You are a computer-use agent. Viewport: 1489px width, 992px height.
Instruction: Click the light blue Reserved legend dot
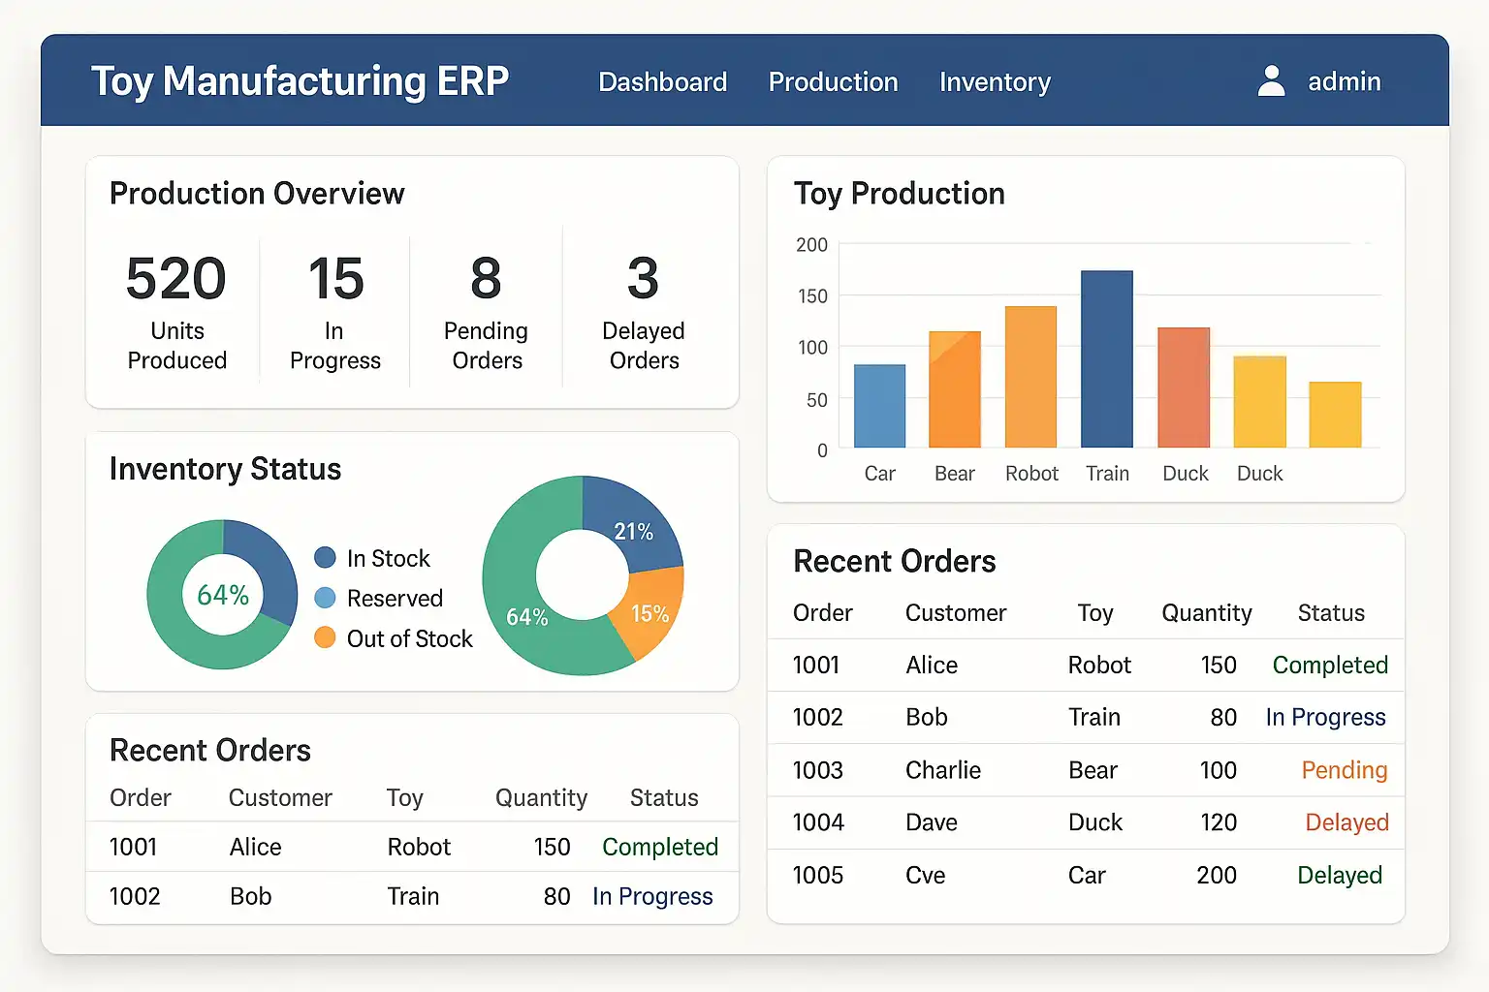326,598
